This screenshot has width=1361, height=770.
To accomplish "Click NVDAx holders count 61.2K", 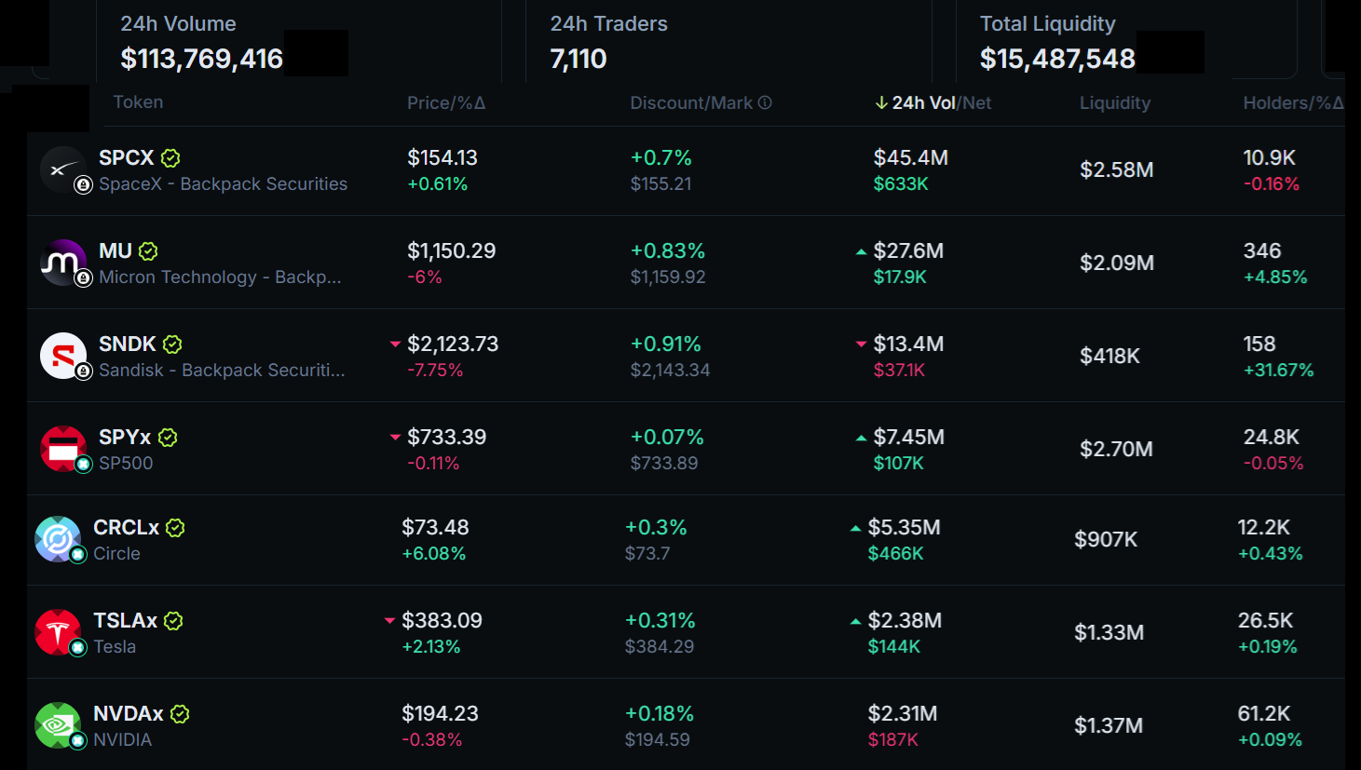I will pos(1264,713).
